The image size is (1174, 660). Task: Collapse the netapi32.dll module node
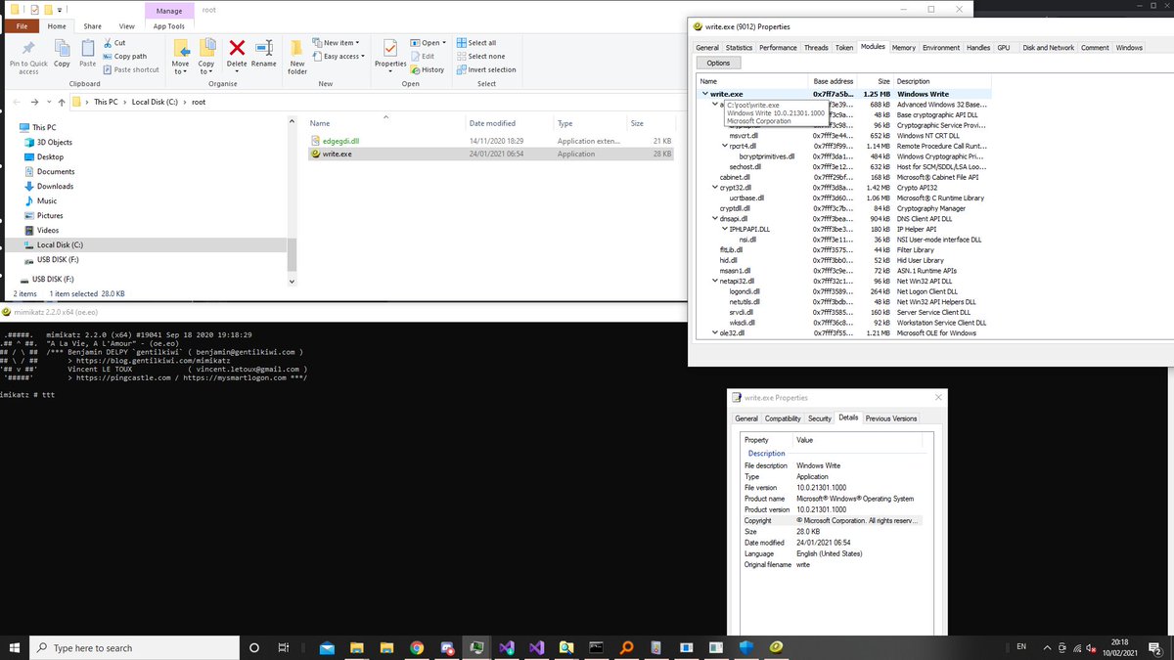coord(714,281)
